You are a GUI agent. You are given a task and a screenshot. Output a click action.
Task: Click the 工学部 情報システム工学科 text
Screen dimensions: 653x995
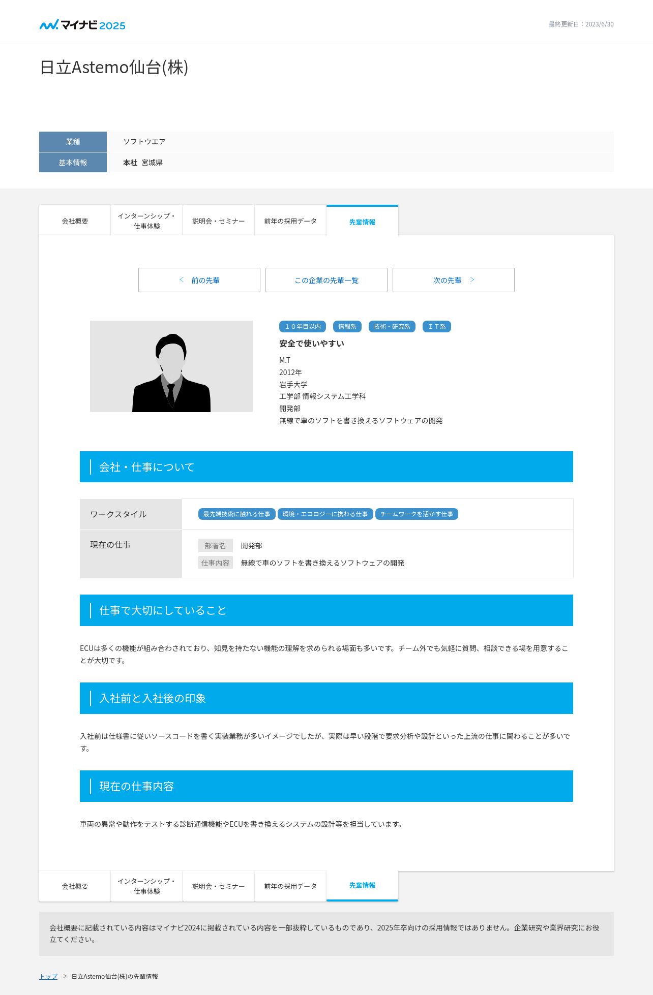[x=322, y=396]
